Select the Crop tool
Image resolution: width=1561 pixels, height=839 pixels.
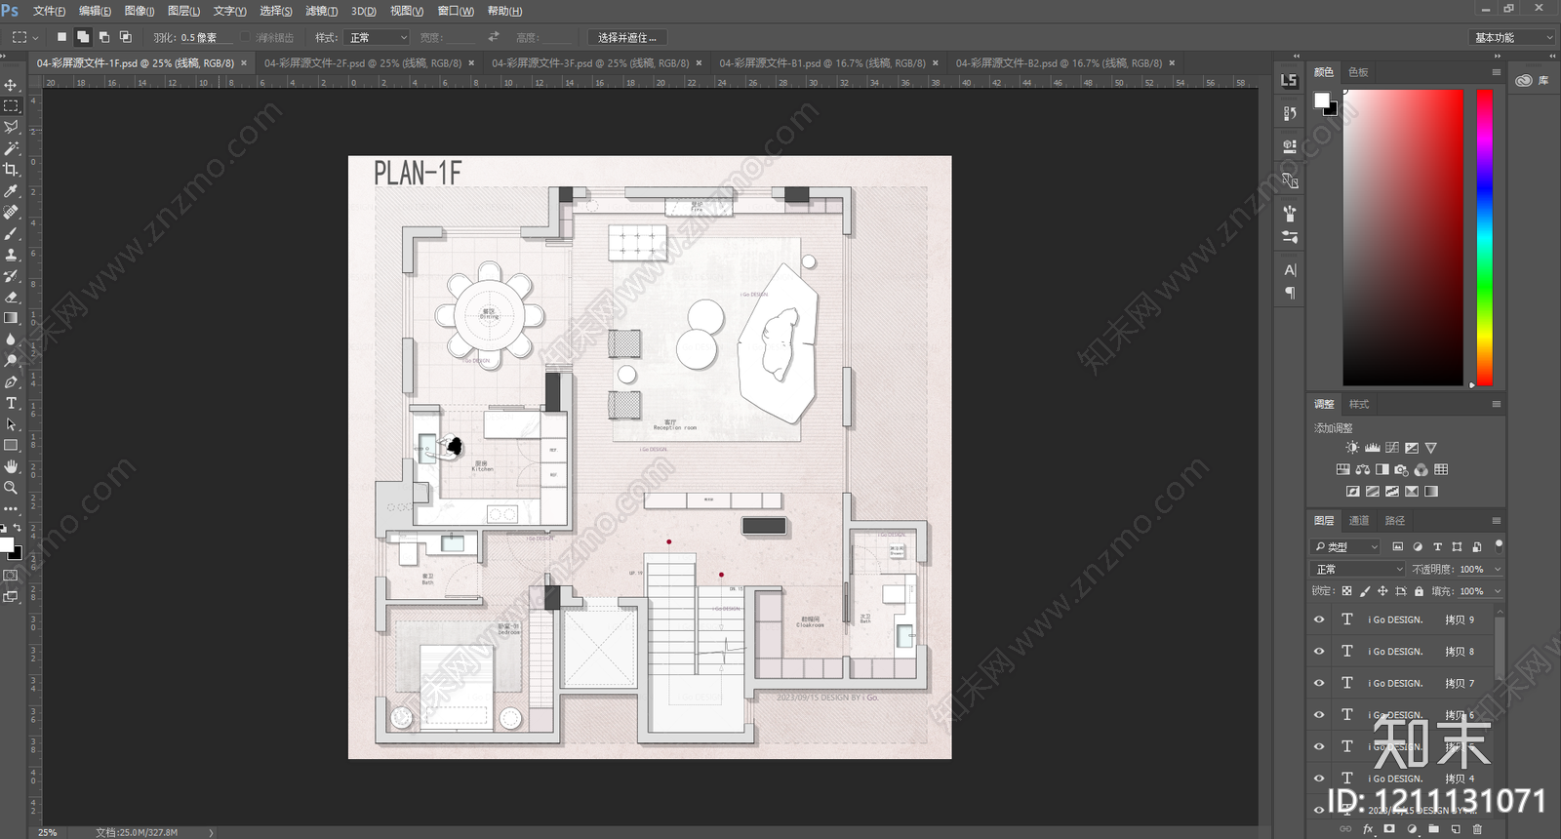(x=11, y=170)
